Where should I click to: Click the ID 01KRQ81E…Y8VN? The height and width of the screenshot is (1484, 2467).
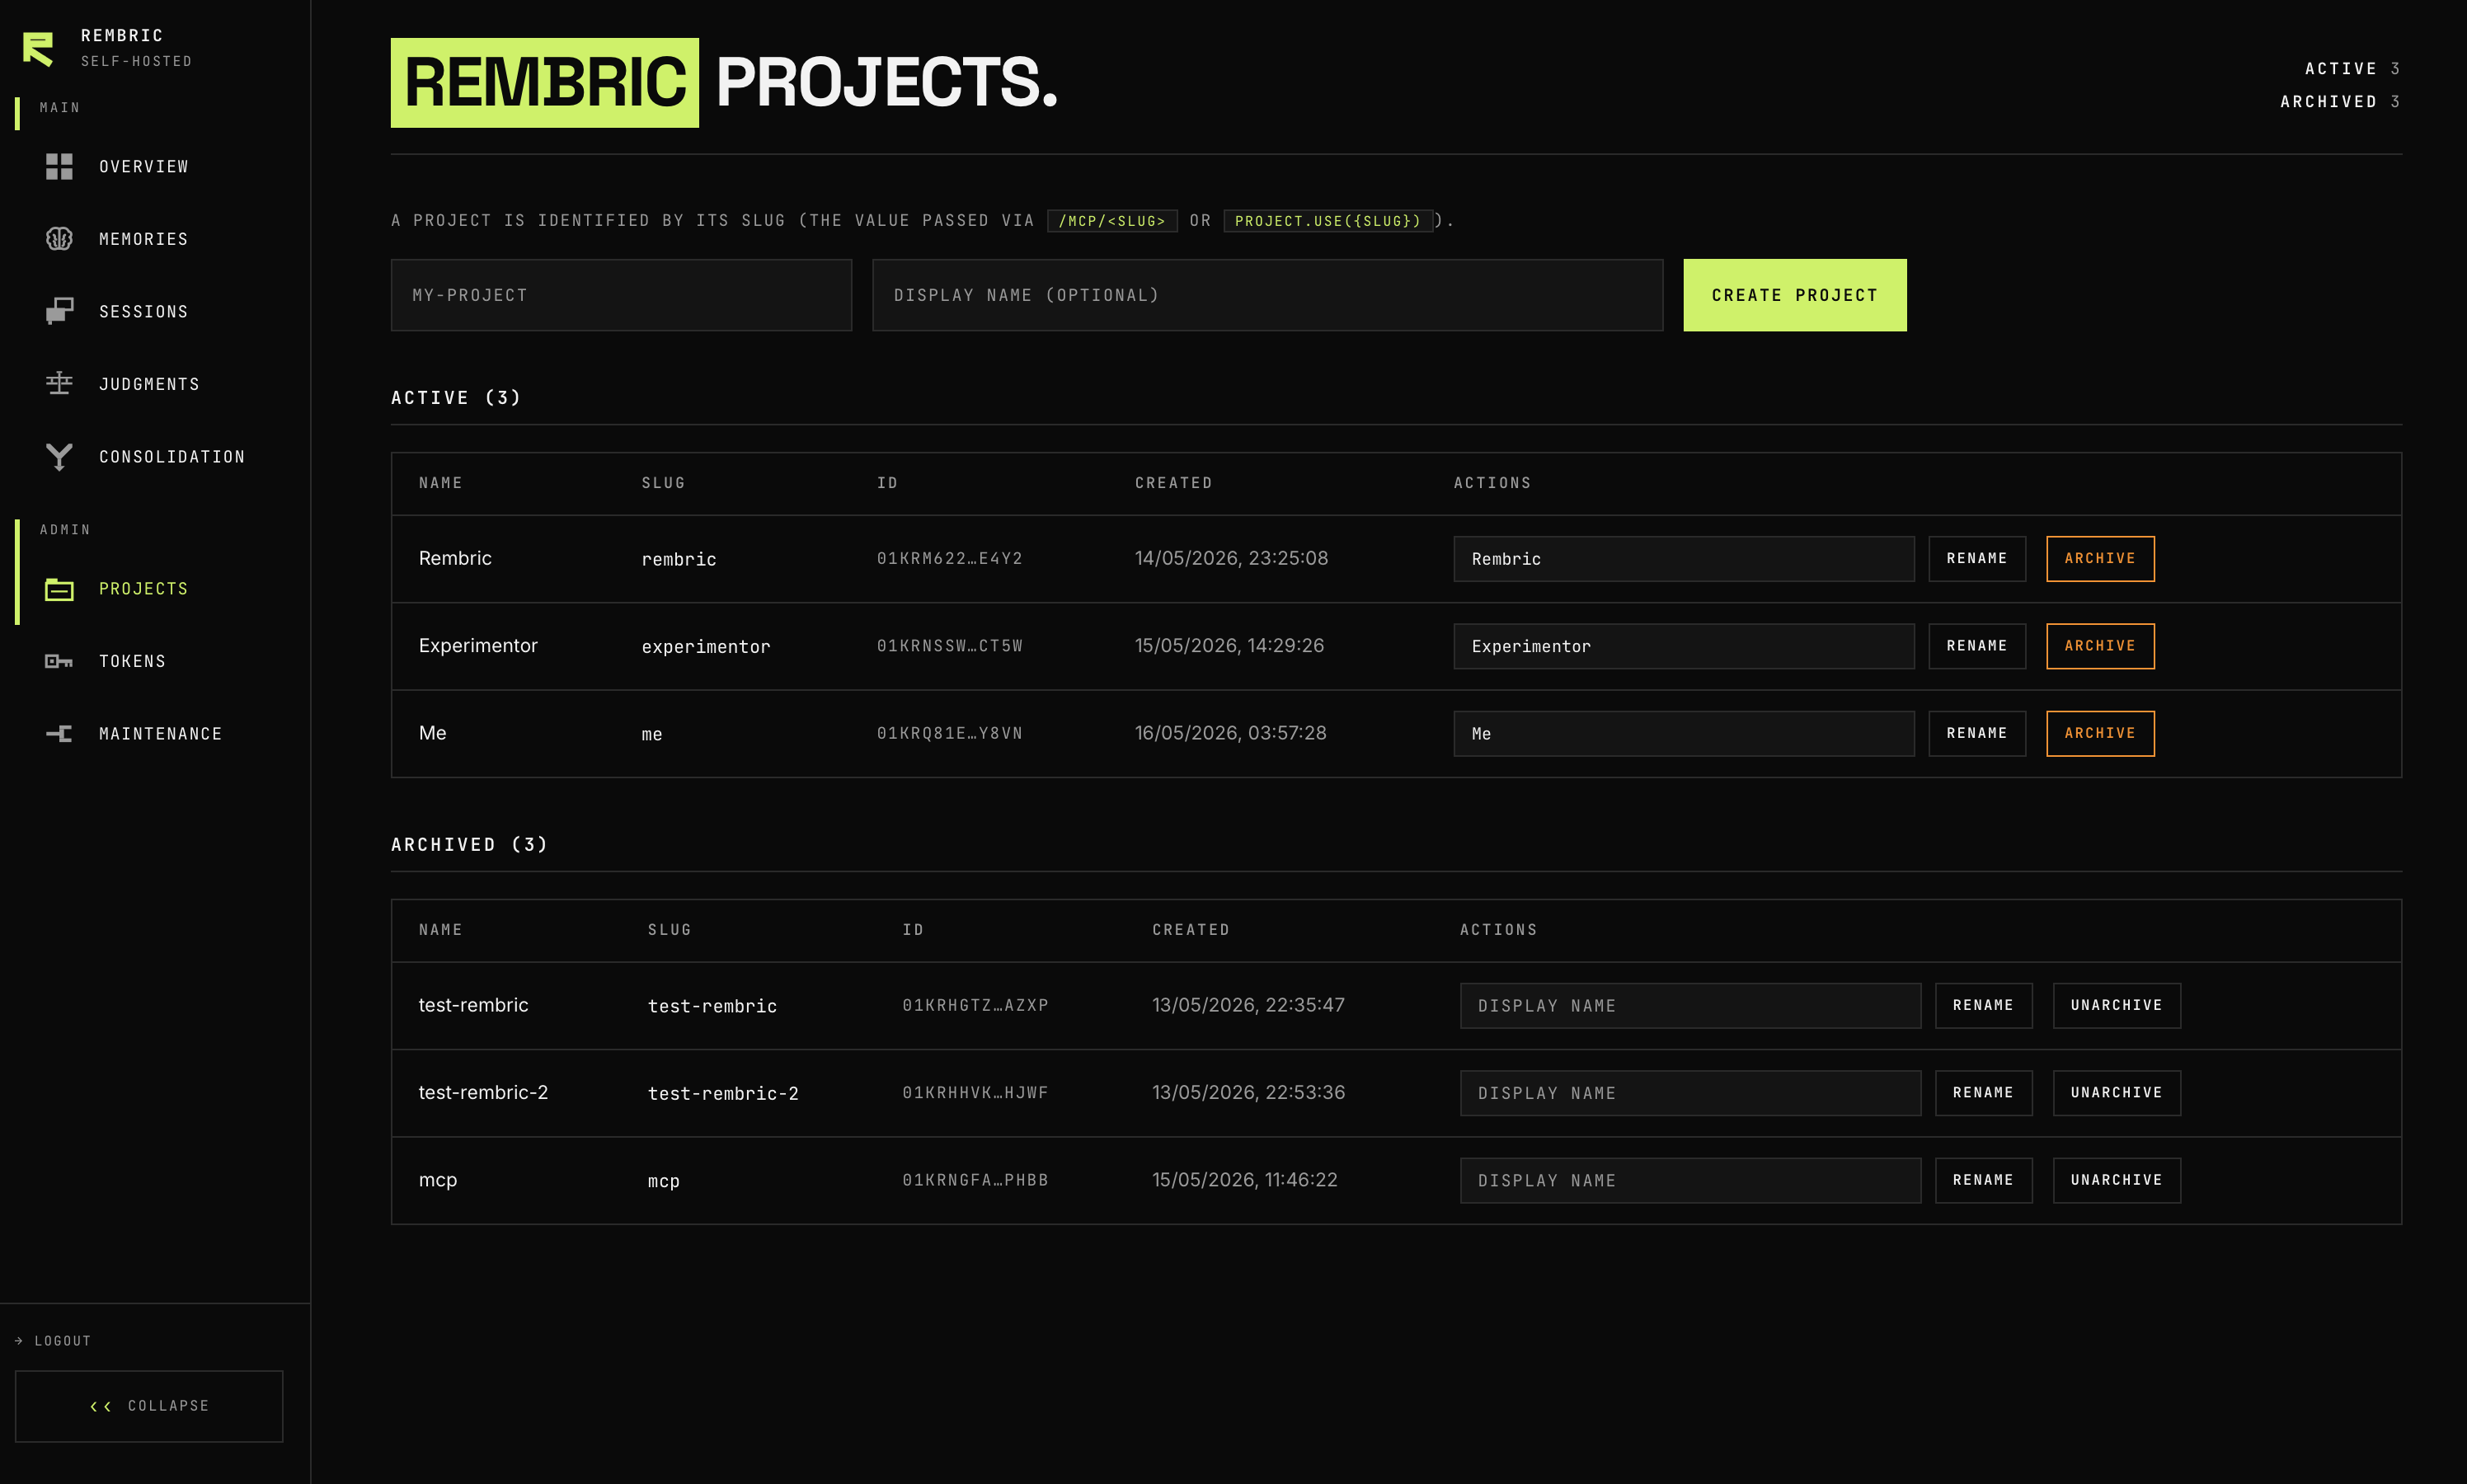pos(950,733)
